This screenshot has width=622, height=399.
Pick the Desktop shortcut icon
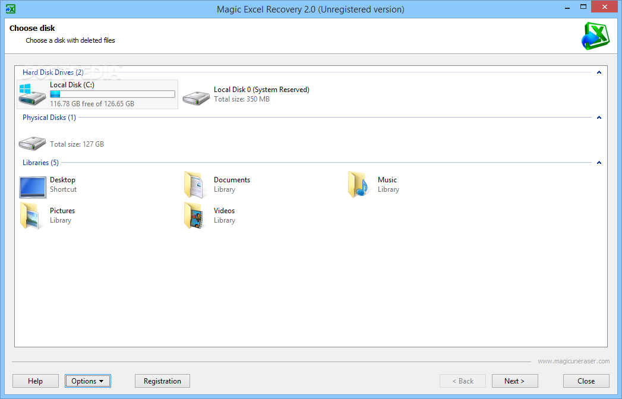(33, 187)
